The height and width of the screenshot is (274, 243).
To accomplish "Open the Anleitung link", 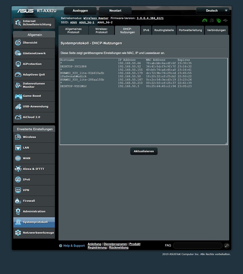I will pyautogui.click(x=94, y=244).
